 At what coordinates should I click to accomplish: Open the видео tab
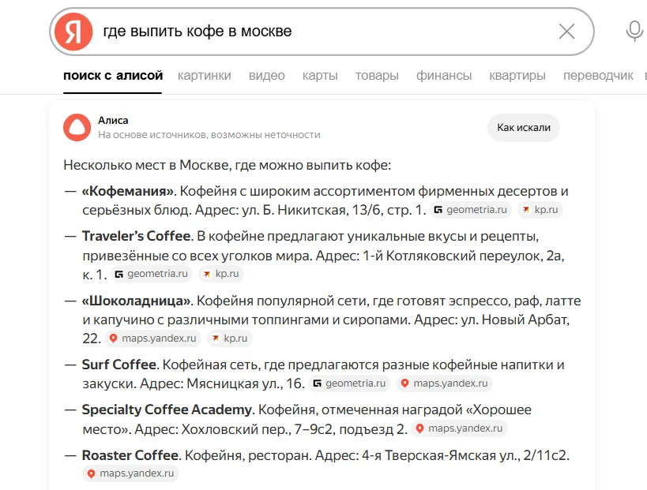(x=267, y=75)
